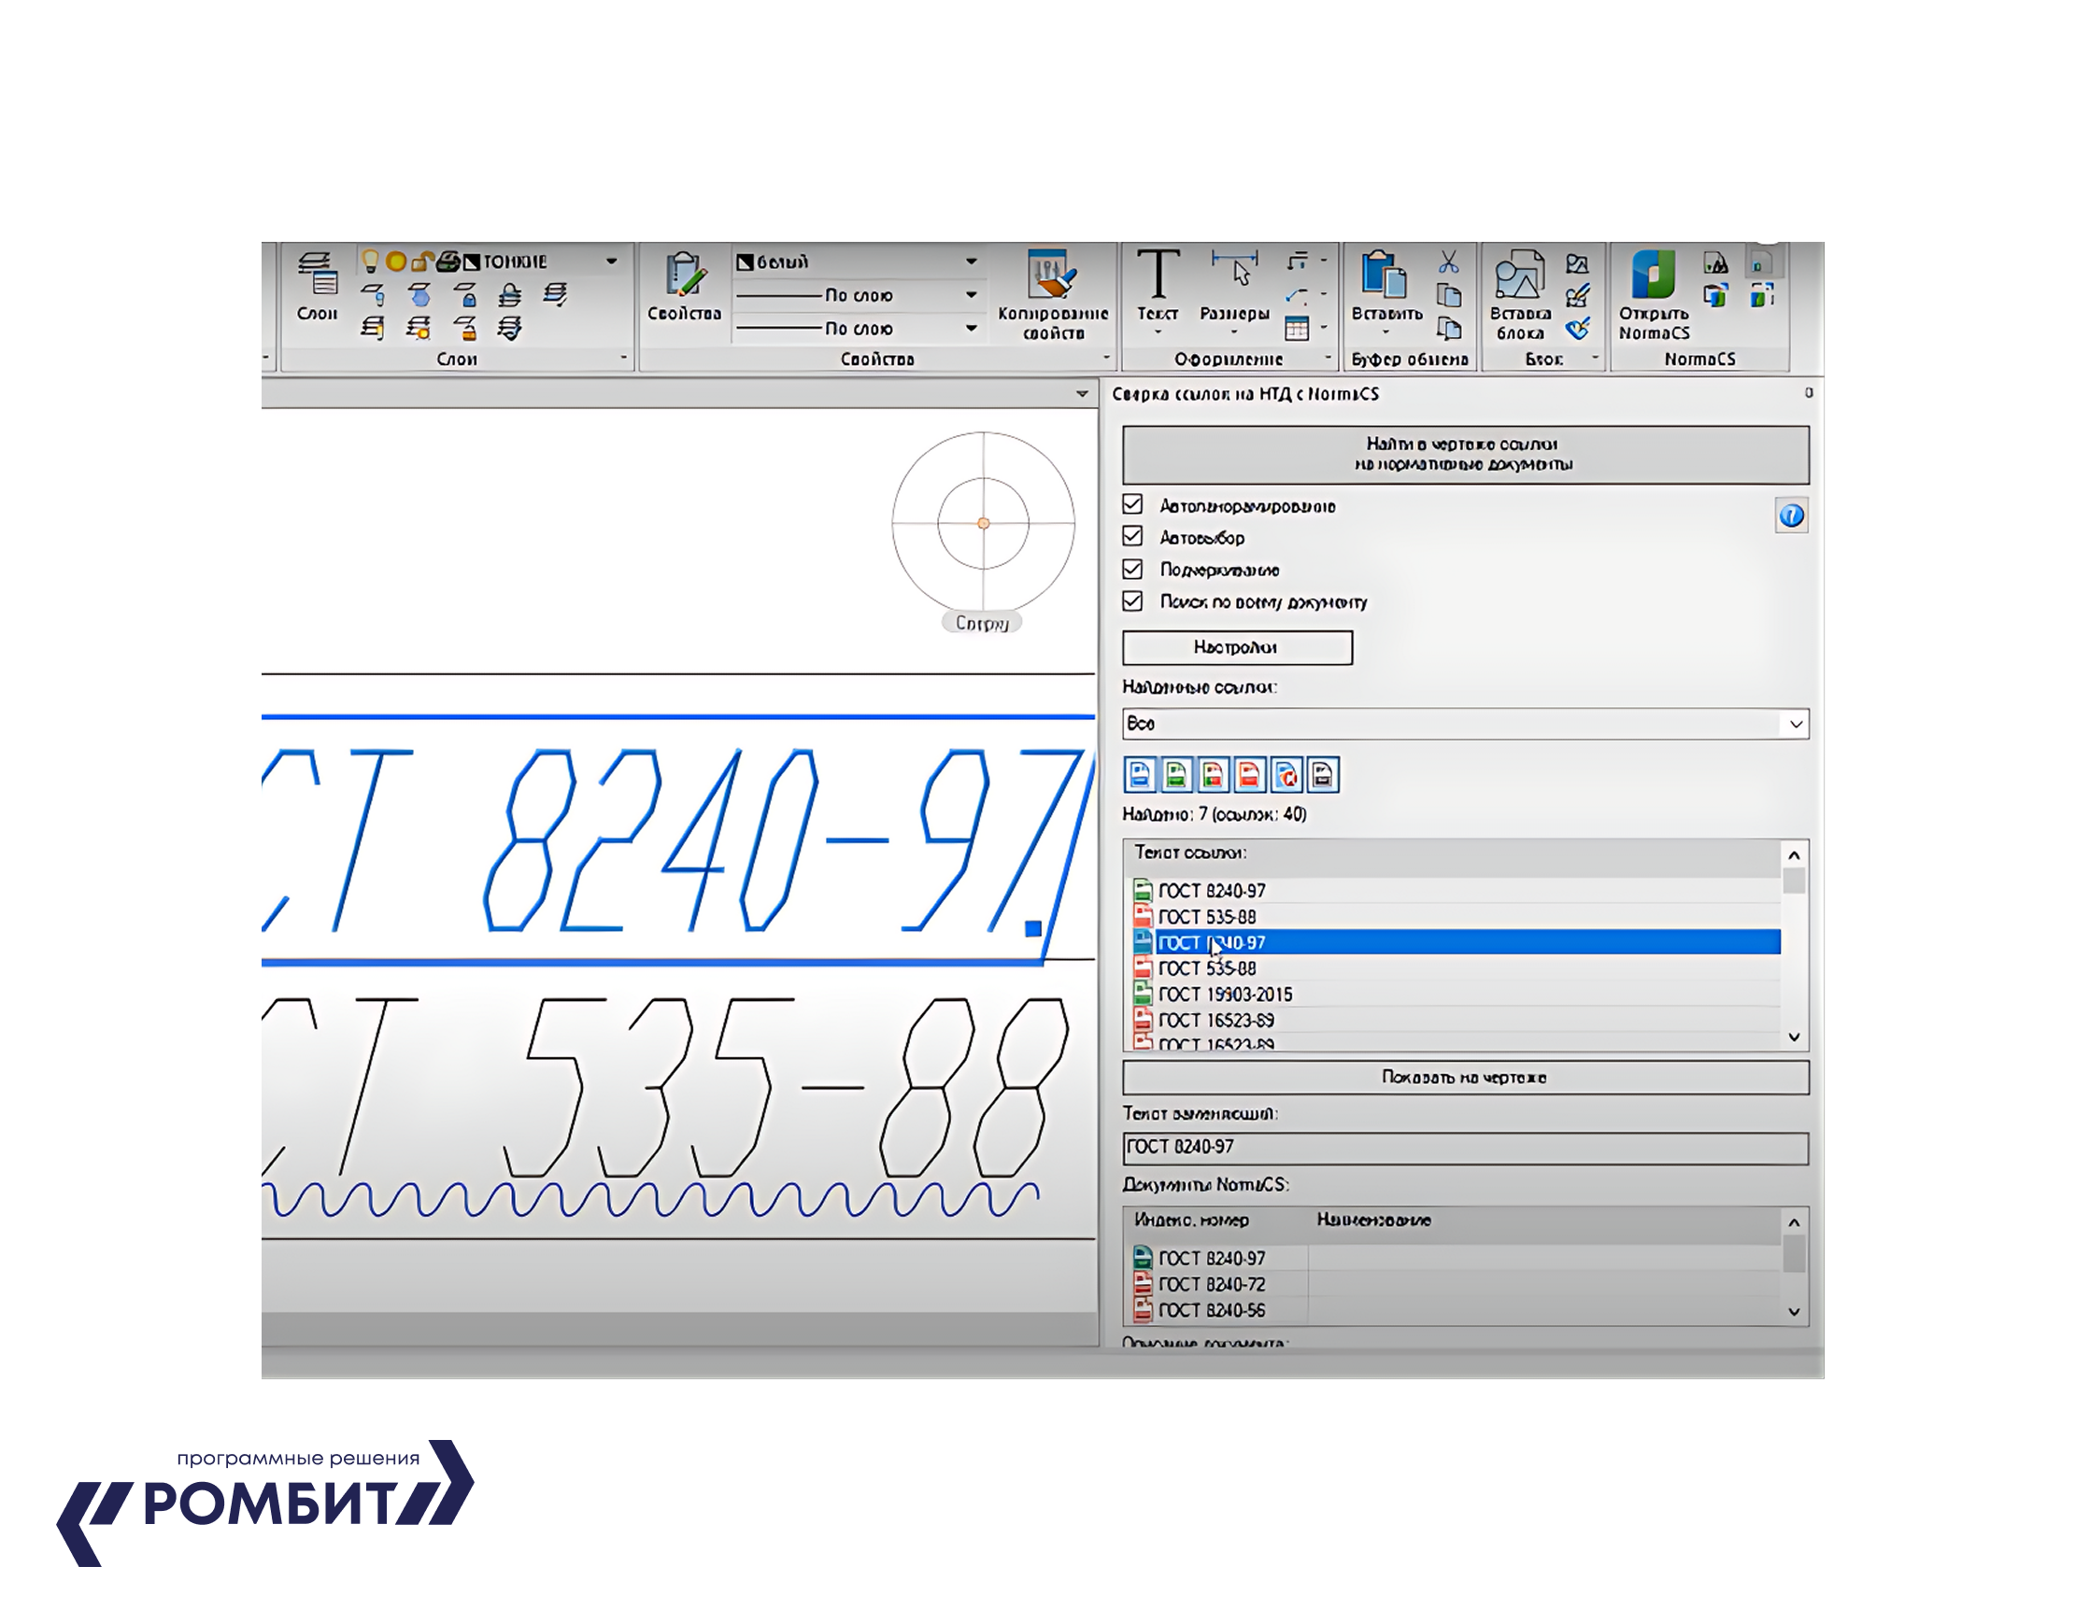
Task: Toggle the Автовыбор checkbox
Action: click(1132, 536)
